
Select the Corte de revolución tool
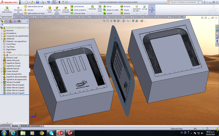click(66, 10)
